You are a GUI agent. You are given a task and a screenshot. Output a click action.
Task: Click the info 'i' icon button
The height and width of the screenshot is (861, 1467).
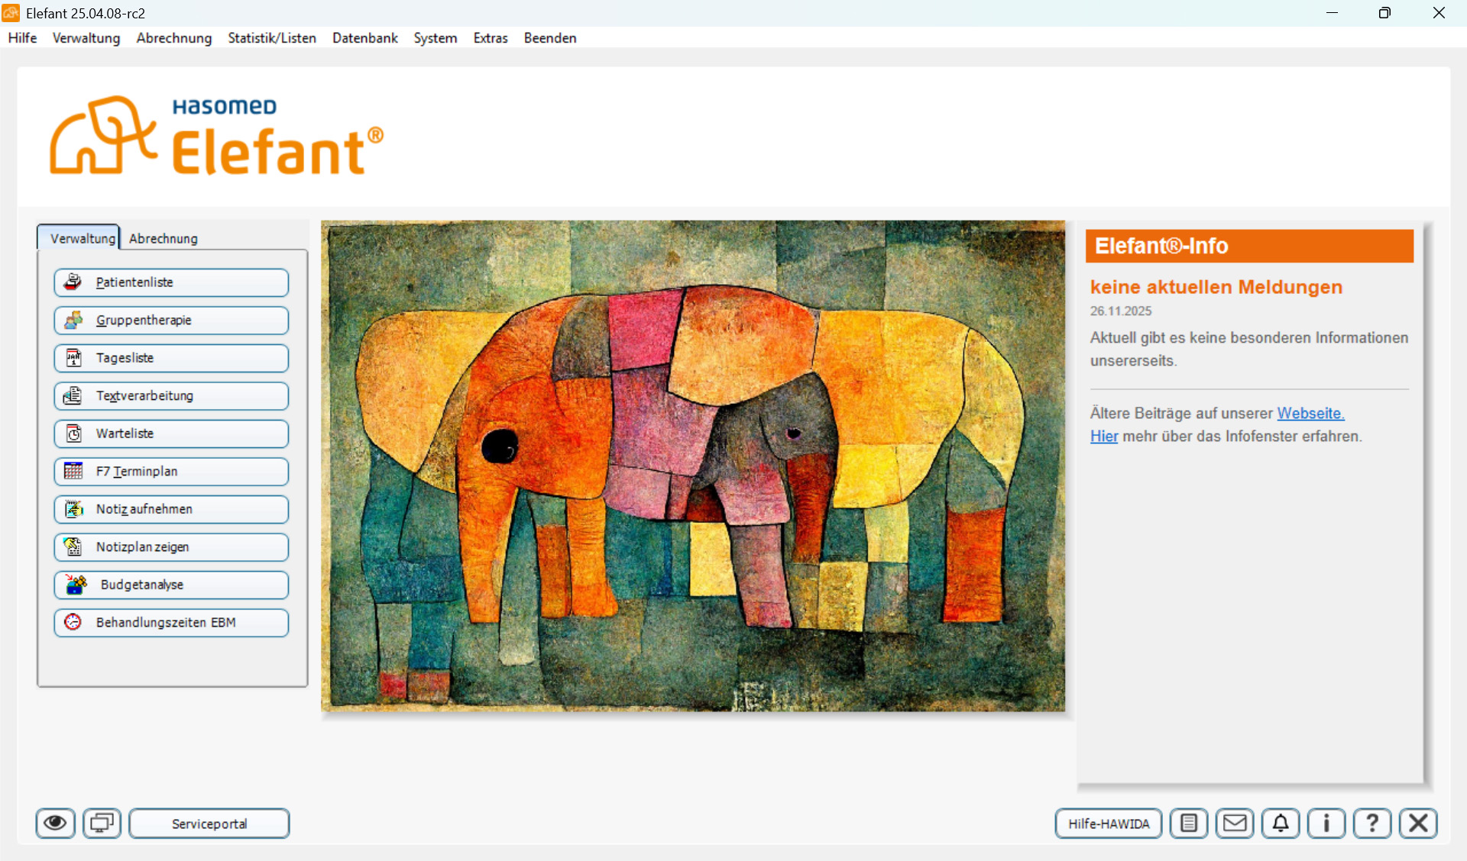click(x=1326, y=823)
